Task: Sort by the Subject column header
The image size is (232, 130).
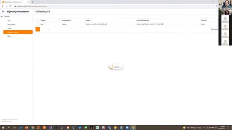Action: pyautogui.click(x=43, y=20)
